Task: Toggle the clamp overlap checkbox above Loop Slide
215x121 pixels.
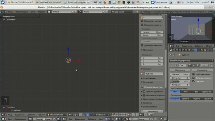Action: click(x=193, y=78)
